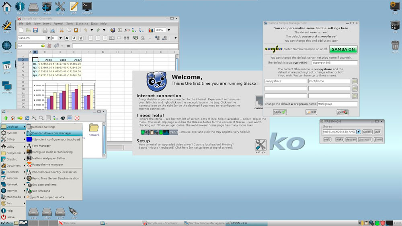Toggle the SAMBA ON daemon switch

tap(343, 49)
